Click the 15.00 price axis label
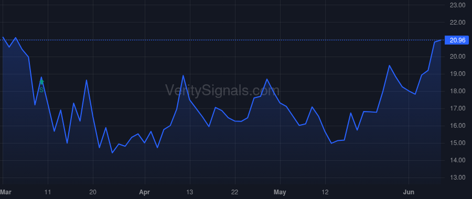 [457, 143]
